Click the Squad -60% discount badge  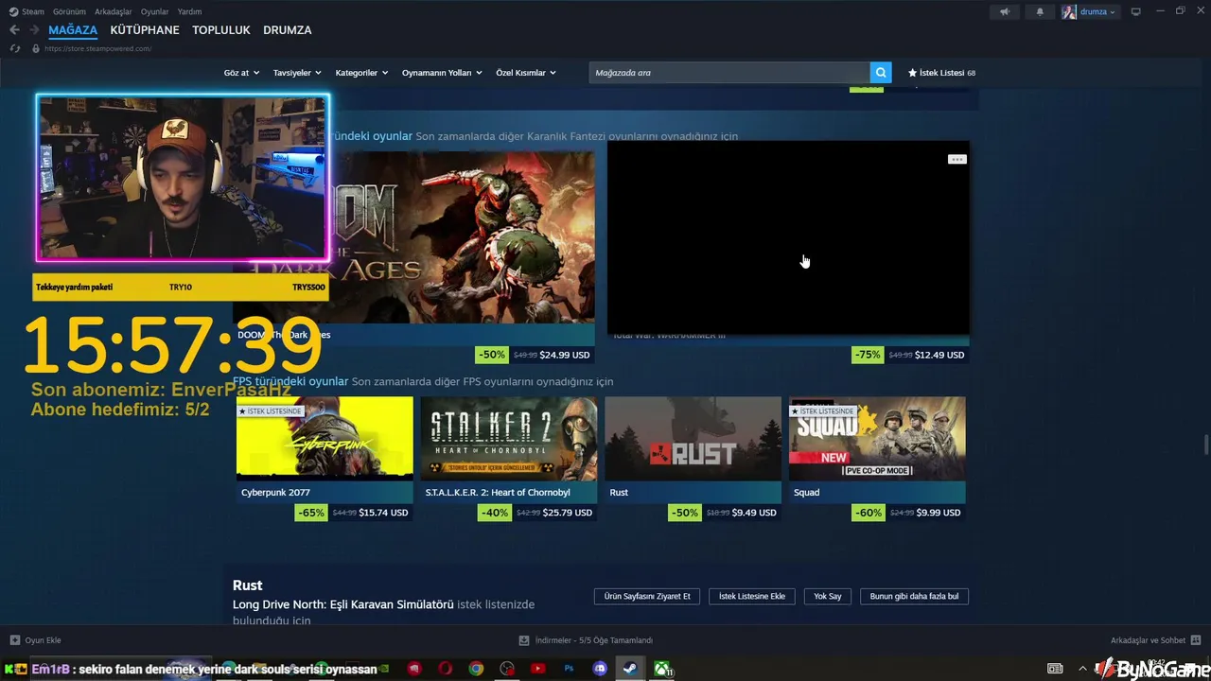[869, 513]
